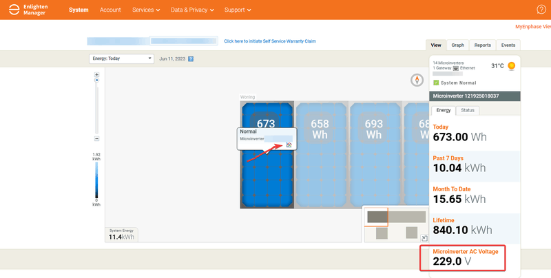The height and width of the screenshot is (278, 551).
Task: Open the Account menu item
Action: coord(110,10)
